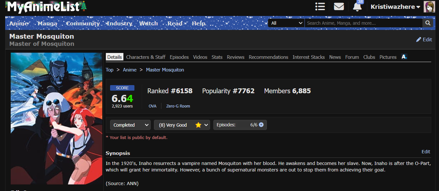Switch to the Interest Stacks tab
Screen dimensions: 439x191
[x=309, y=57]
